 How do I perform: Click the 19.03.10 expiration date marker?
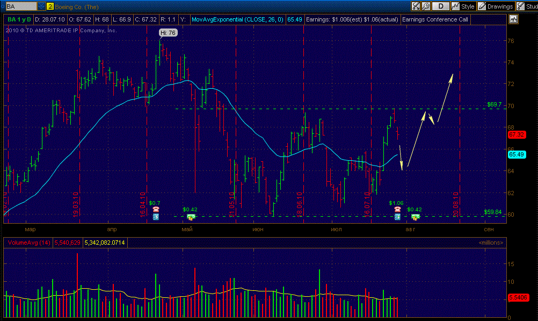(76, 204)
